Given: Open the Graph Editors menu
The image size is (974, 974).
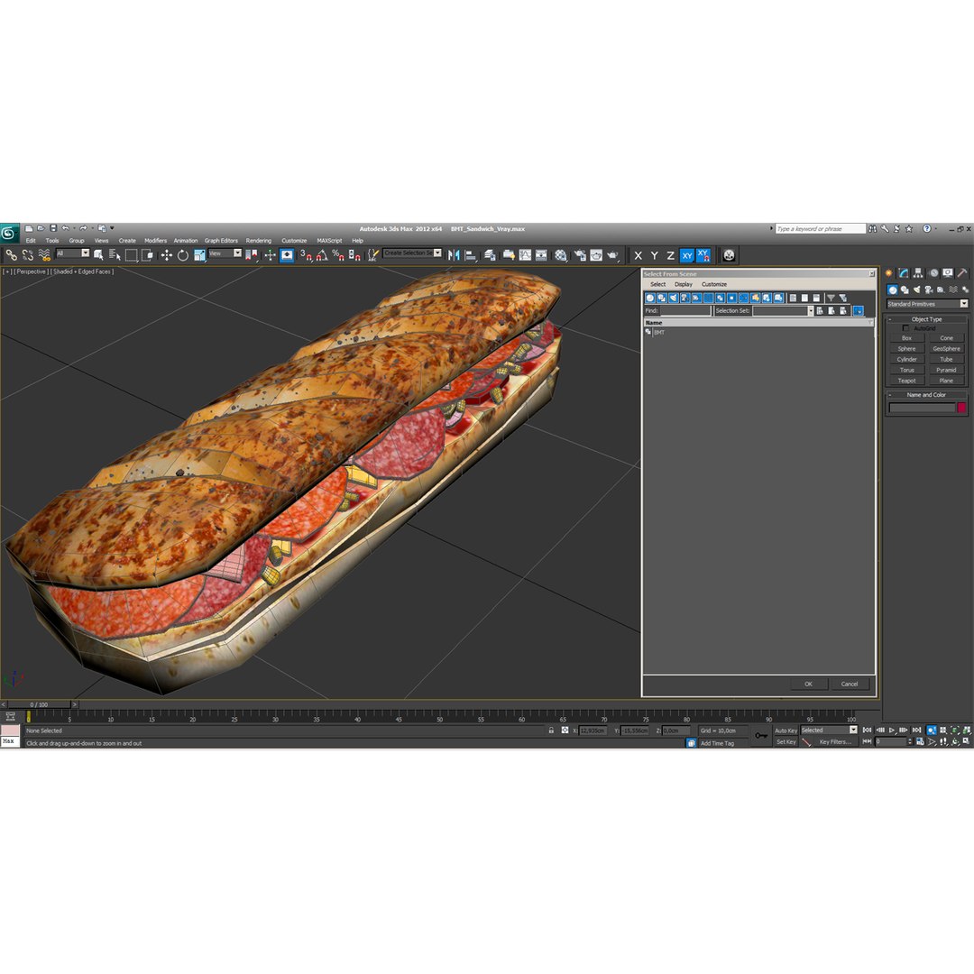Looking at the screenshot, I should (x=221, y=241).
